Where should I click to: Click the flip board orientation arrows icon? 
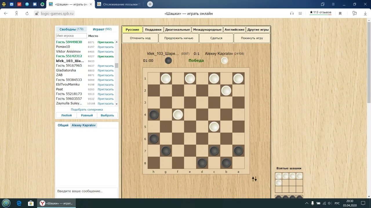pos(254,179)
